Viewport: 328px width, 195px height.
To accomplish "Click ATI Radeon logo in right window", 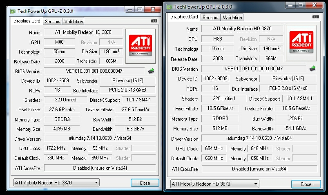I will click(301, 43).
